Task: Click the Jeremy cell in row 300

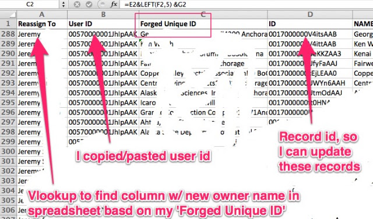Action: click(42, 151)
